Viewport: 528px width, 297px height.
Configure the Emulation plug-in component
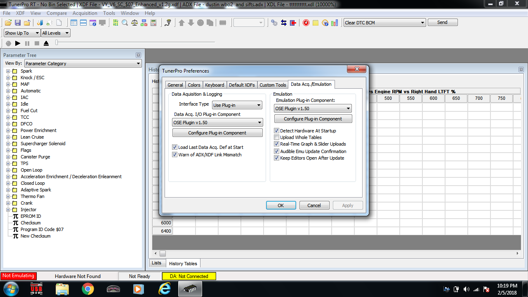(313, 119)
